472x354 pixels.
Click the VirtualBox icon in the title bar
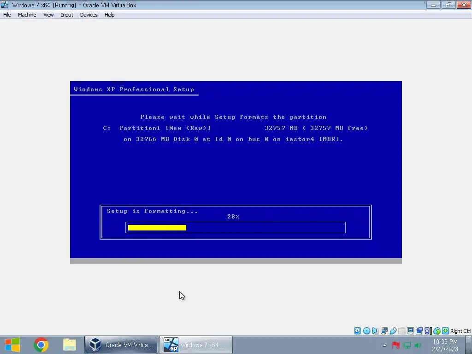tap(5, 5)
